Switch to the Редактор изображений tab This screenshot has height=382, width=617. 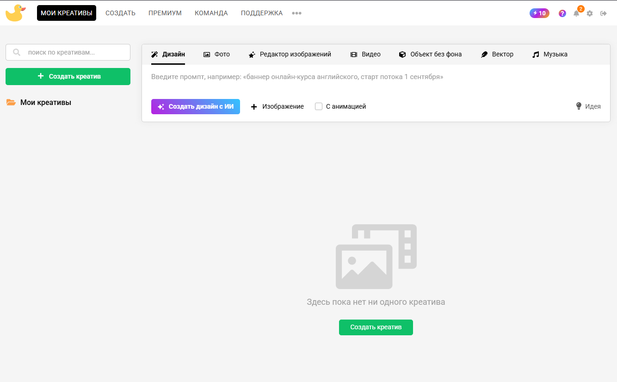coord(290,54)
